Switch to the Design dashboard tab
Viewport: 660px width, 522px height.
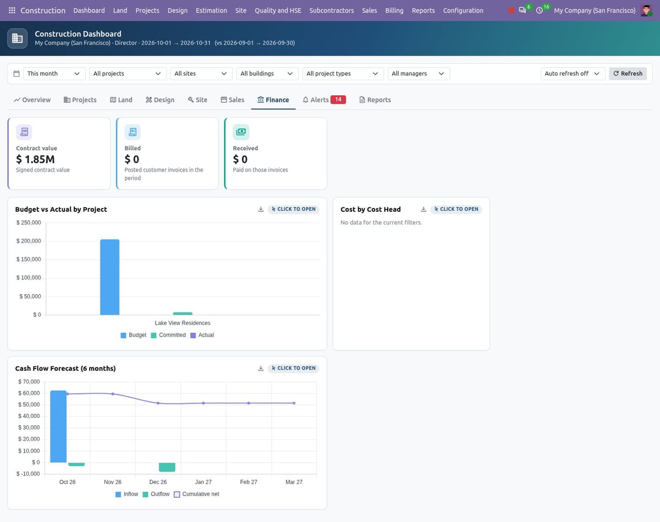[x=160, y=100]
